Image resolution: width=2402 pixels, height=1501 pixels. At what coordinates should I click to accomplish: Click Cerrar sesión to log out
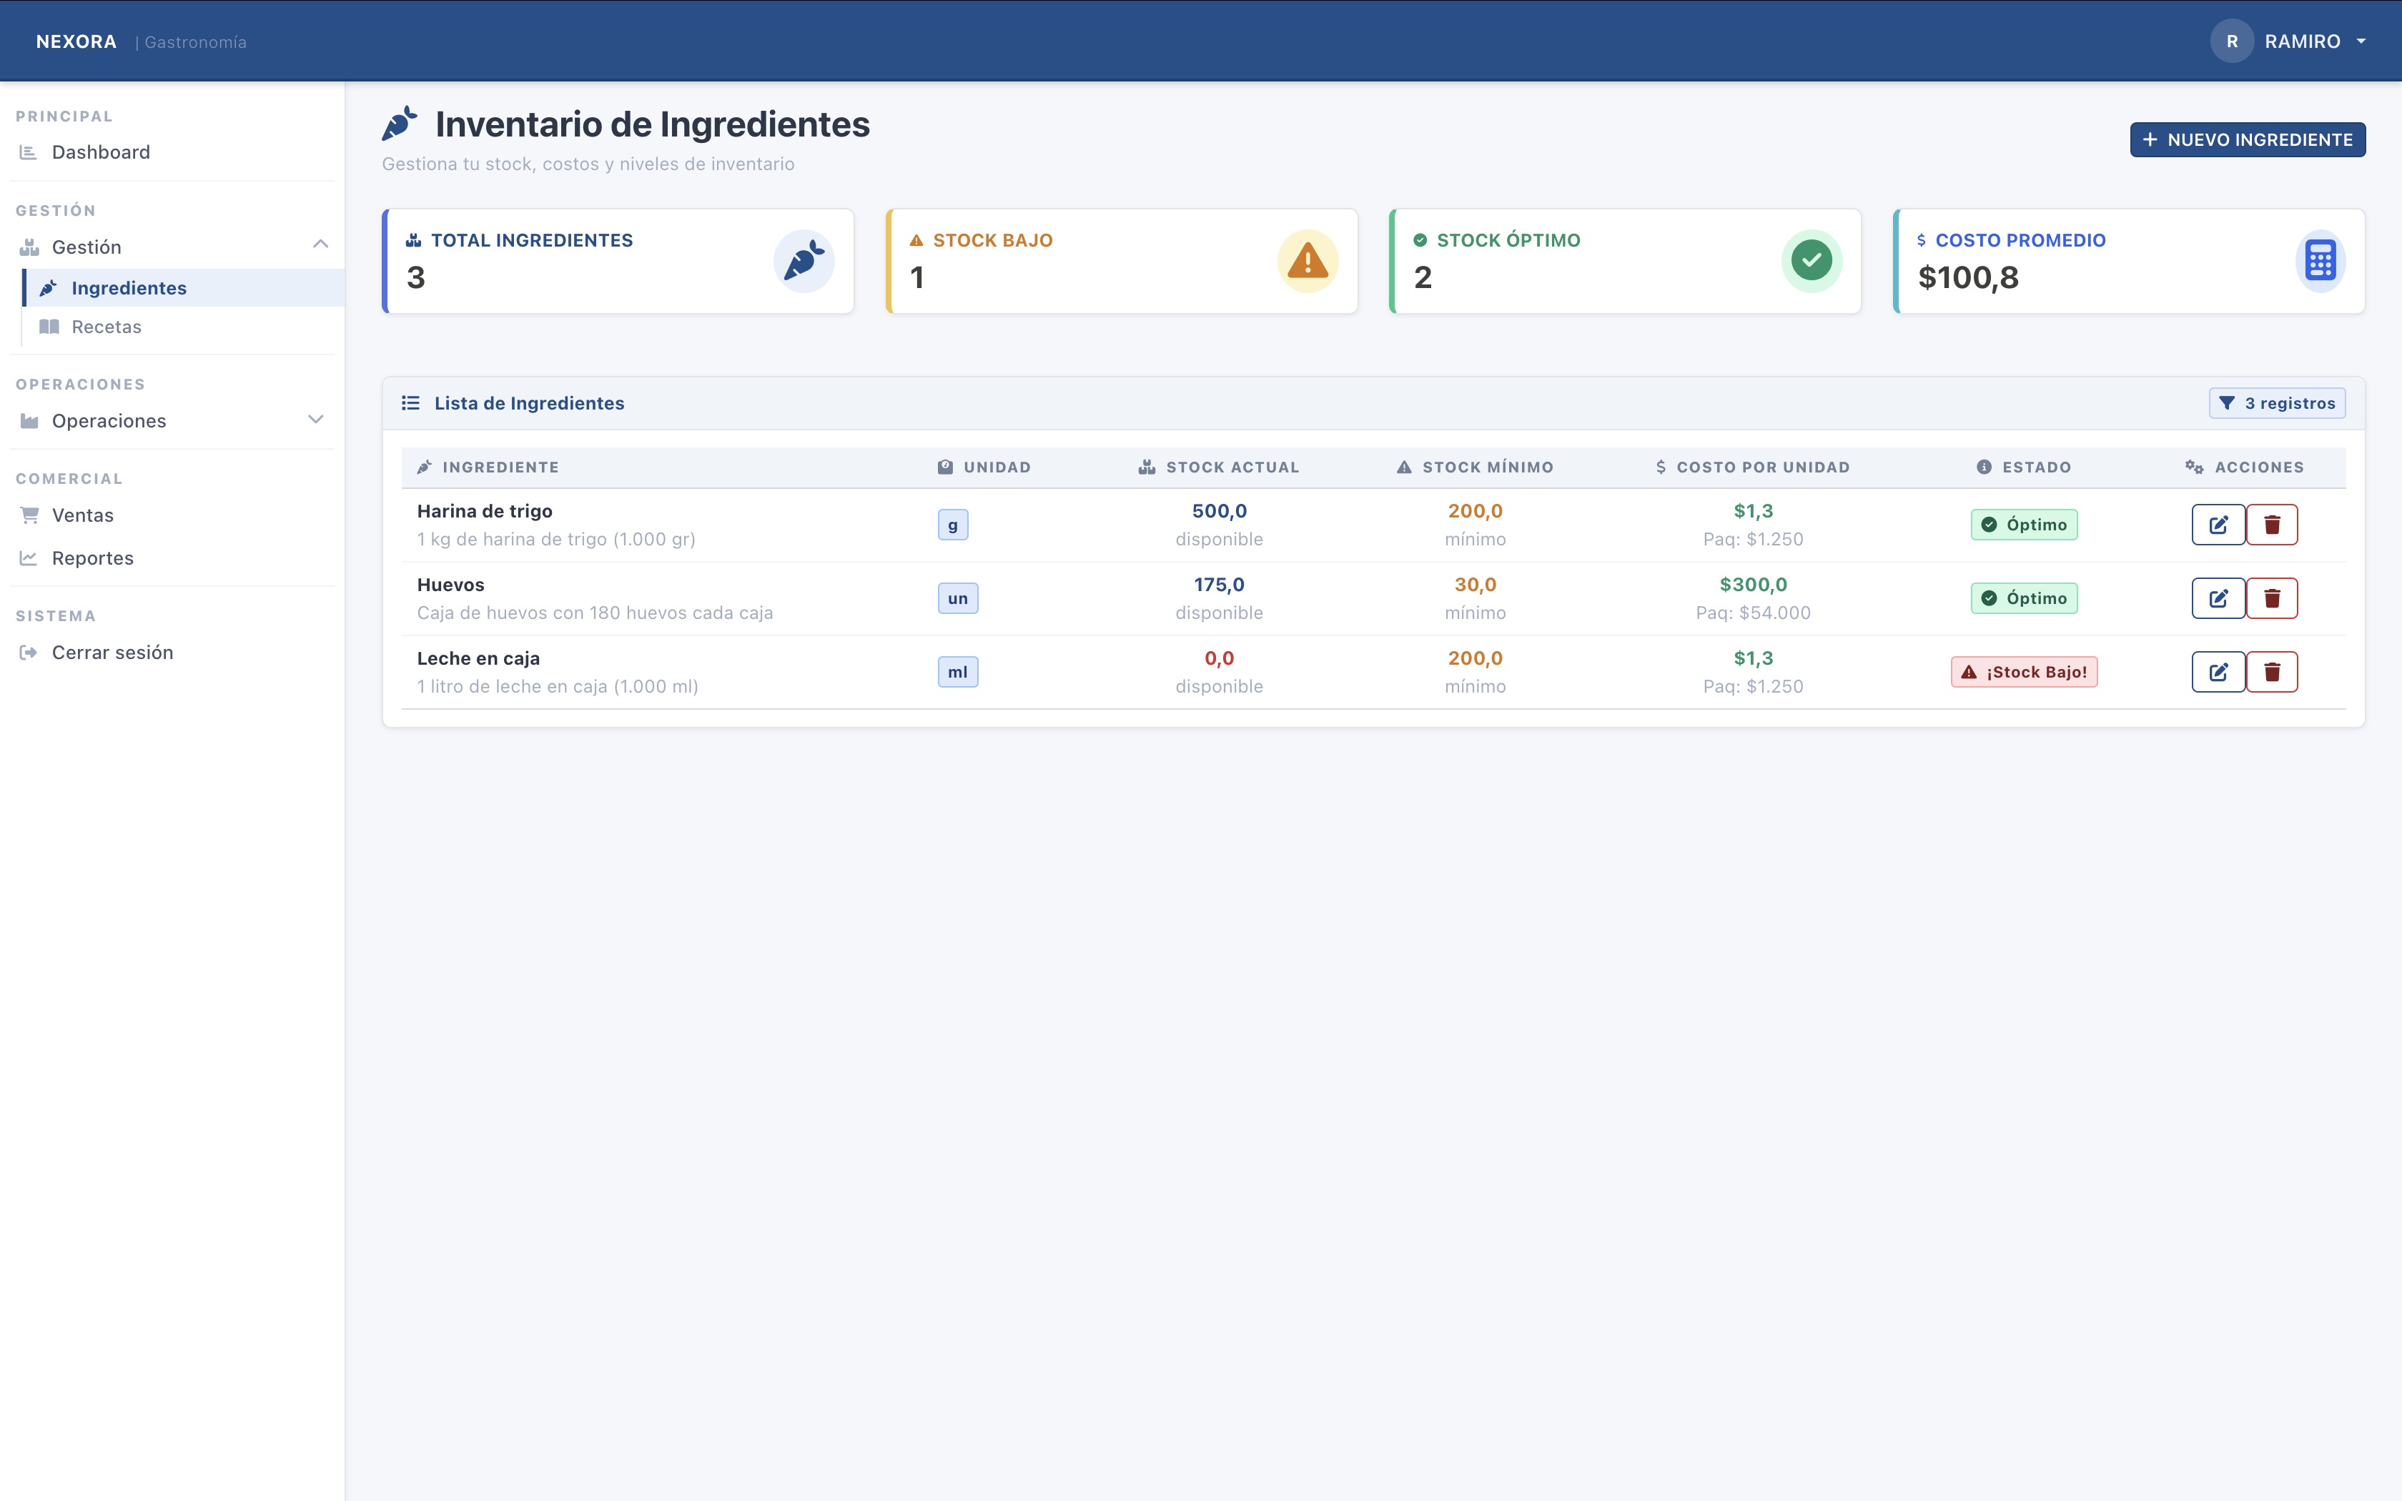click(112, 652)
